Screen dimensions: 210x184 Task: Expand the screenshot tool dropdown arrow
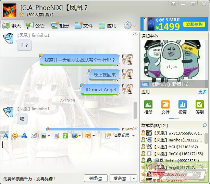(x=80, y=136)
